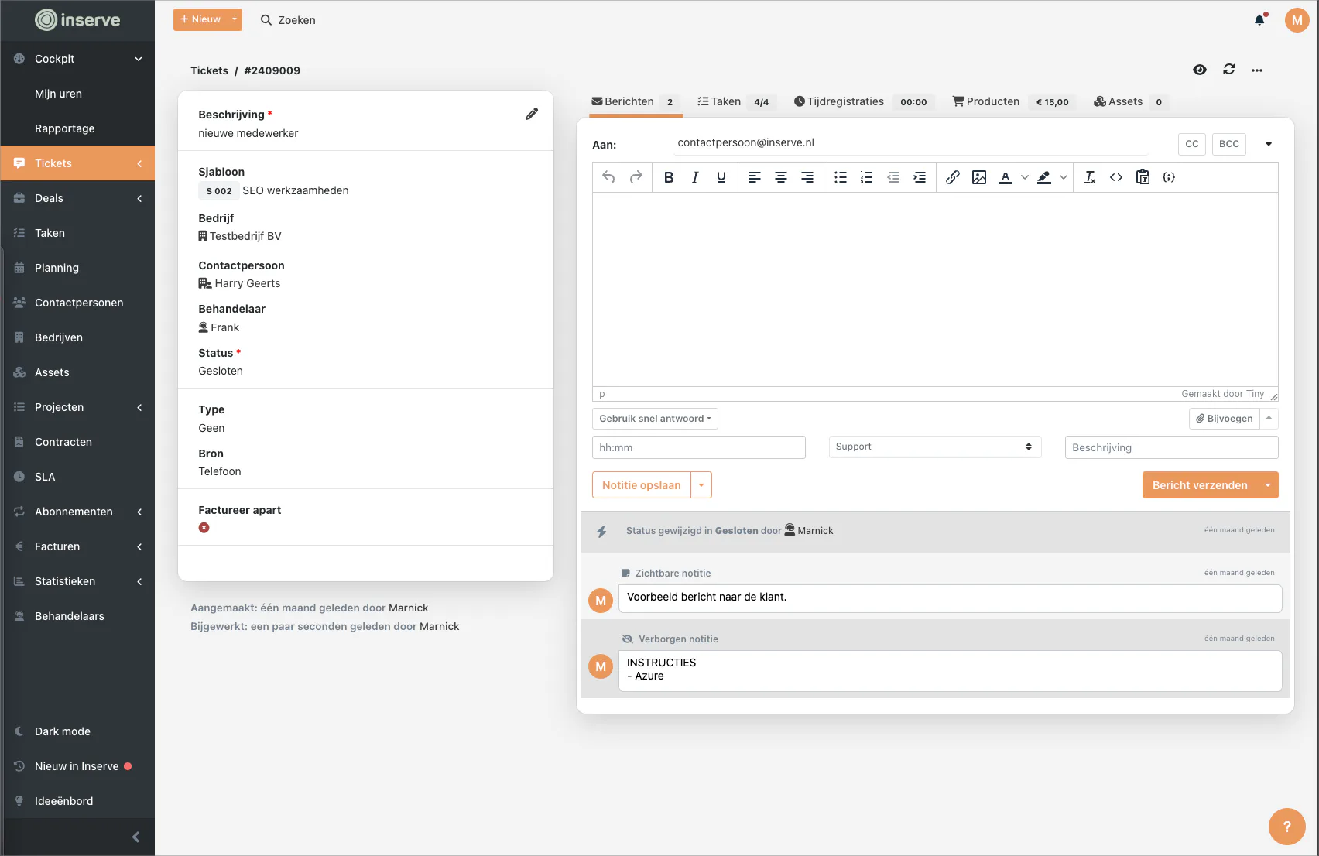
Task: Open the three-dots more options menu
Action: [1257, 70]
